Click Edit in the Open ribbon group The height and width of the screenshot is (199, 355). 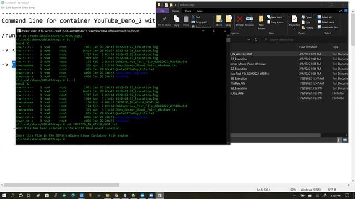[306, 22]
